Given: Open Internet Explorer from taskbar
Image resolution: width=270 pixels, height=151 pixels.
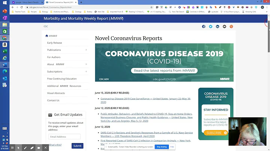Looking at the screenshot, I should tap(4, 58).
